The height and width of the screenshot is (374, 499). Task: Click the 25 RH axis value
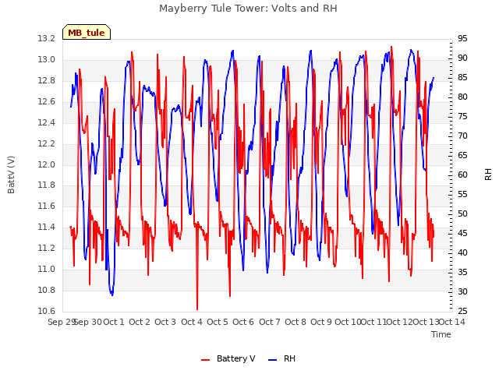[x=462, y=311]
